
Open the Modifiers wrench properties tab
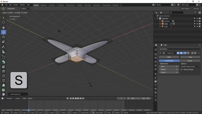156,81
